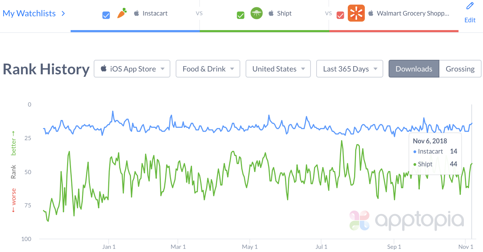Open the Last 365 Days range dropdown
The width and height of the screenshot is (483, 252).
(x=350, y=69)
